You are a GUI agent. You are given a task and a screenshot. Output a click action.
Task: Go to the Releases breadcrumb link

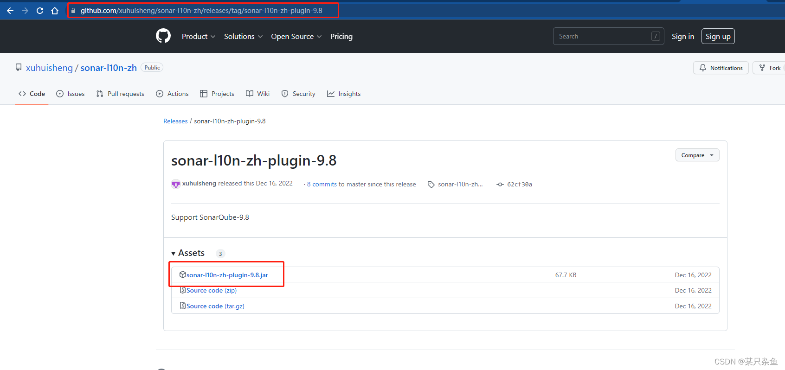tap(175, 121)
